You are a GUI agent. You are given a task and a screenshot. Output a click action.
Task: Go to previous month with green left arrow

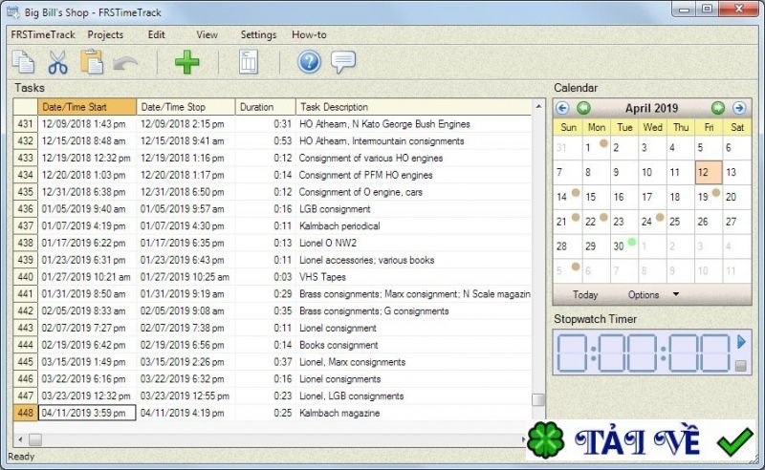pos(583,108)
